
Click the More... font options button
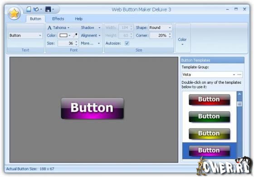coord(90,43)
